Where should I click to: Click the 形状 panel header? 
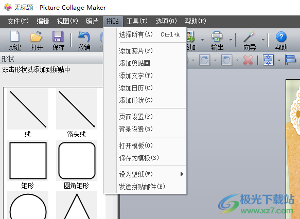coord(51,59)
